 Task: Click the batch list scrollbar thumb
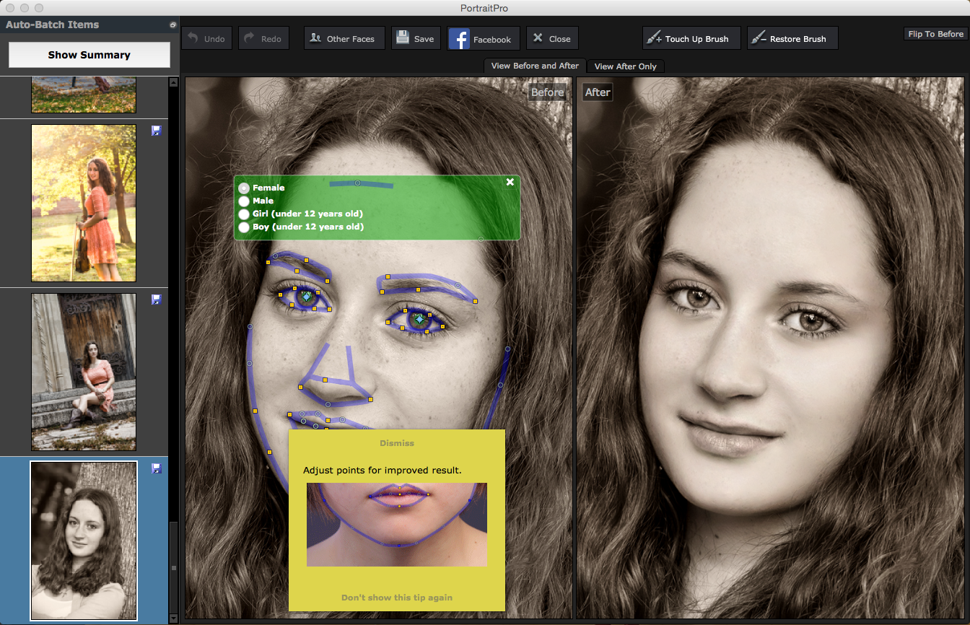click(x=173, y=567)
